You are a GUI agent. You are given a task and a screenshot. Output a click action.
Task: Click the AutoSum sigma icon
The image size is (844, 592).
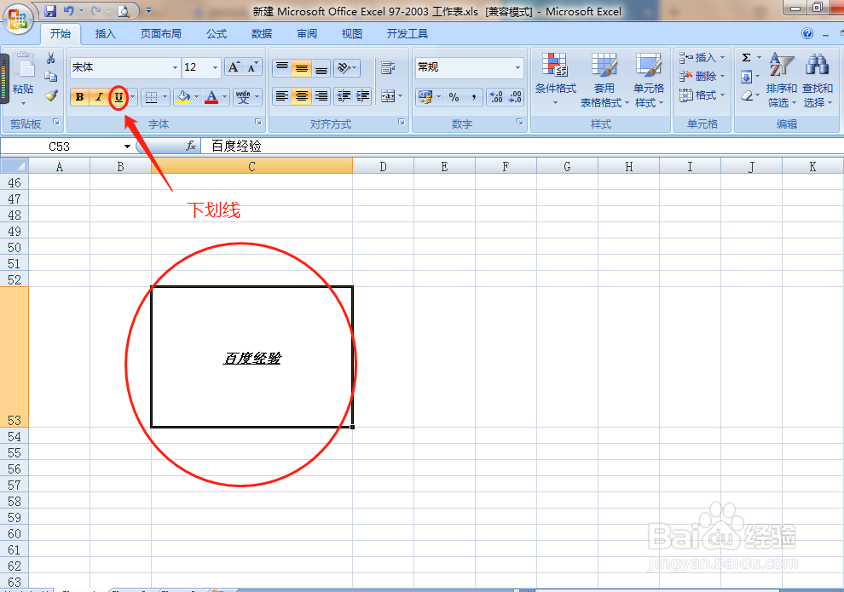click(747, 58)
